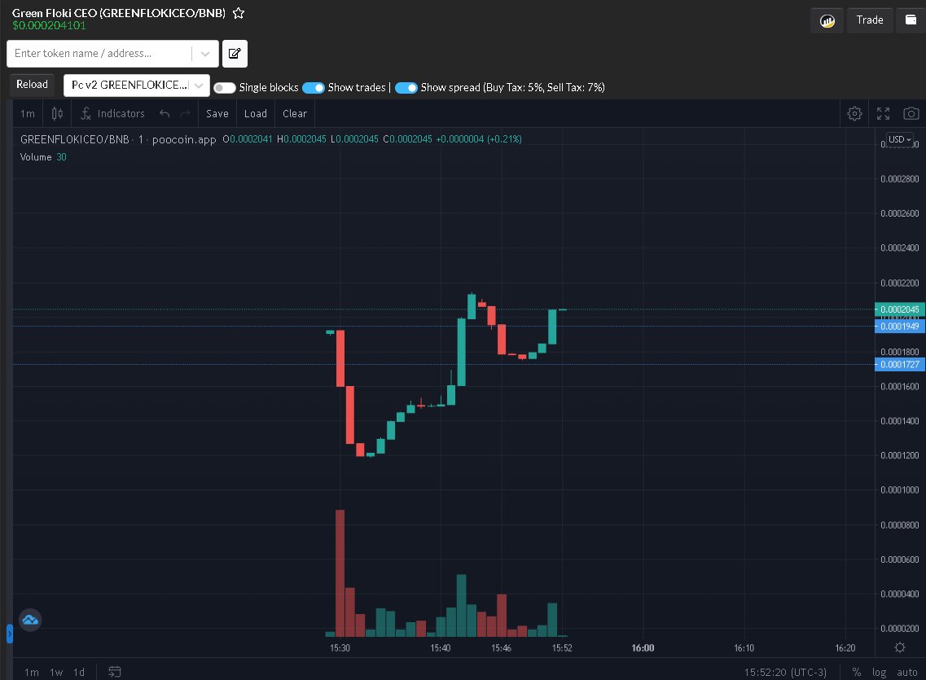The image size is (926, 680).
Task: Open chart settings gear
Action: [854, 113]
